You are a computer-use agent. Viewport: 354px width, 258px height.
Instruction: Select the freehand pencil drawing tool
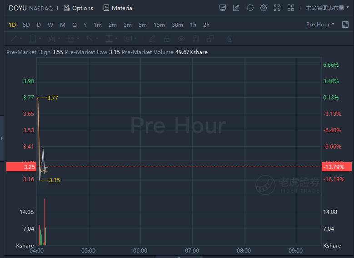click(152, 39)
